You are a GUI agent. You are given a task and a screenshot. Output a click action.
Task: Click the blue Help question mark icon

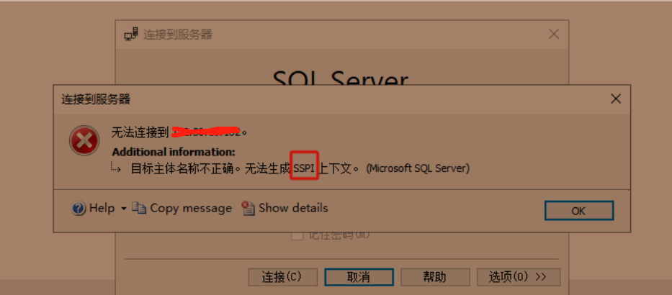(x=79, y=209)
